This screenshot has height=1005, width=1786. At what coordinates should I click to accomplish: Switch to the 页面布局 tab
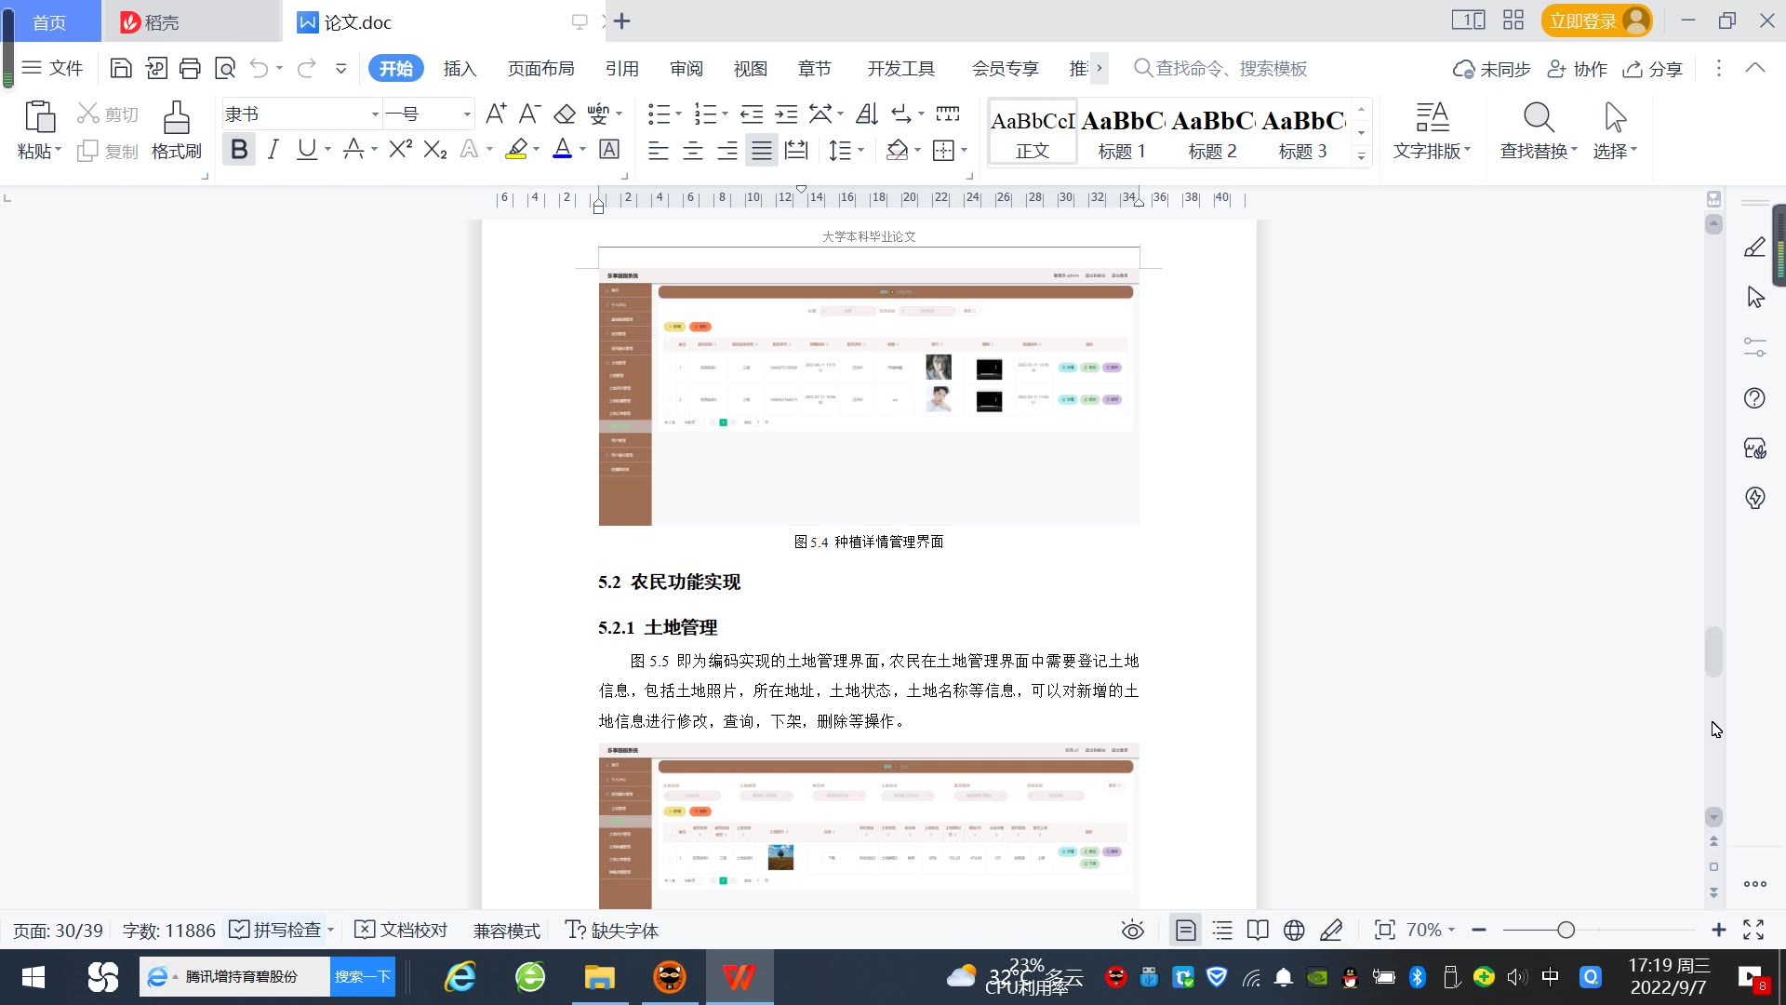click(540, 68)
